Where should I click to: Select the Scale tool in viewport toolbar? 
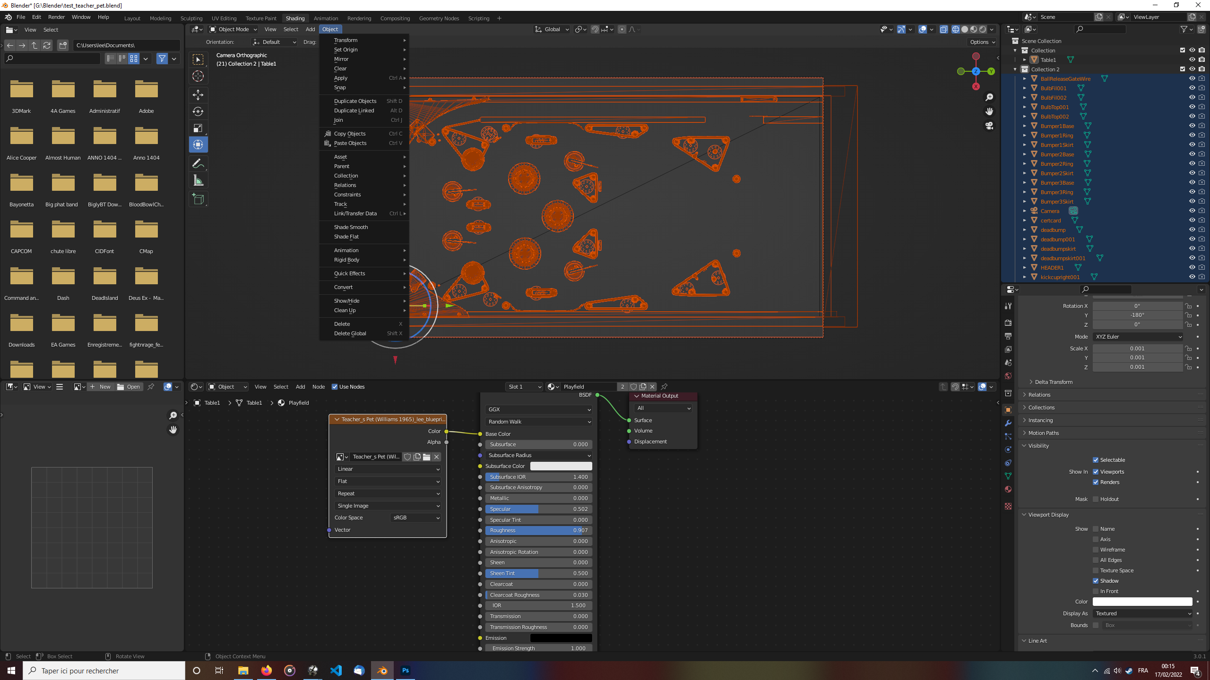pyautogui.click(x=198, y=128)
